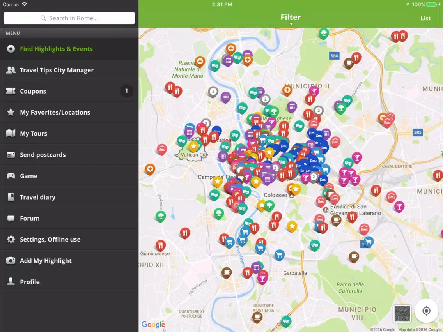
Task: Click the Vatican City map label
Action: [x=194, y=155]
